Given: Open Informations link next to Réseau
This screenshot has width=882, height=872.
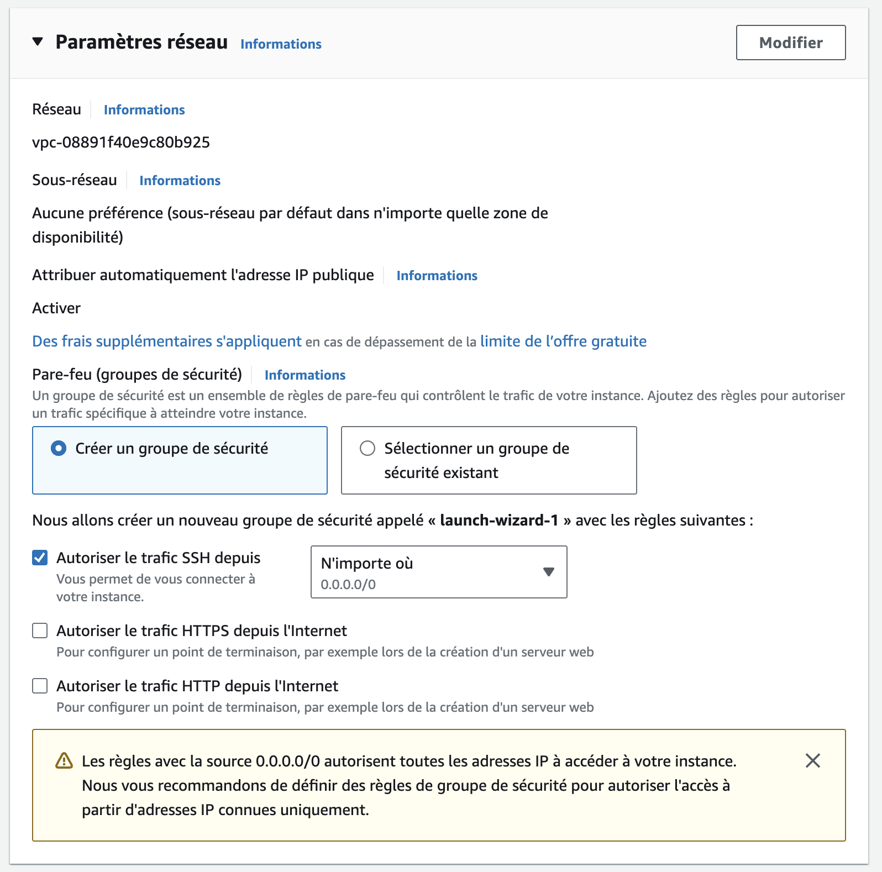Looking at the screenshot, I should [144, 110].
